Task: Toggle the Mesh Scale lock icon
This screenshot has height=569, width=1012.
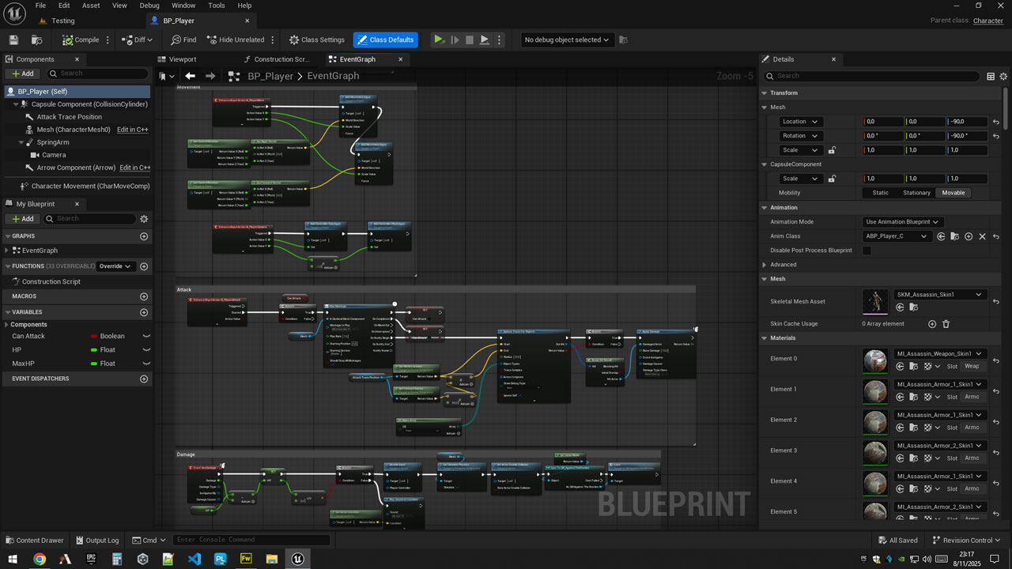Action: pyautogui.click(x=832, y=150)
